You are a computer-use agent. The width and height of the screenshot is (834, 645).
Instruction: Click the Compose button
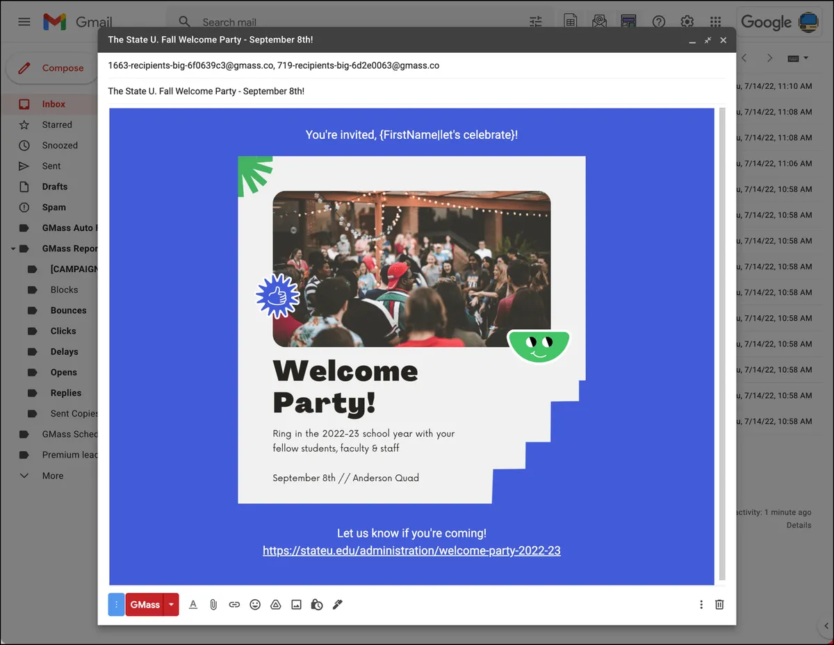[52, 68]
